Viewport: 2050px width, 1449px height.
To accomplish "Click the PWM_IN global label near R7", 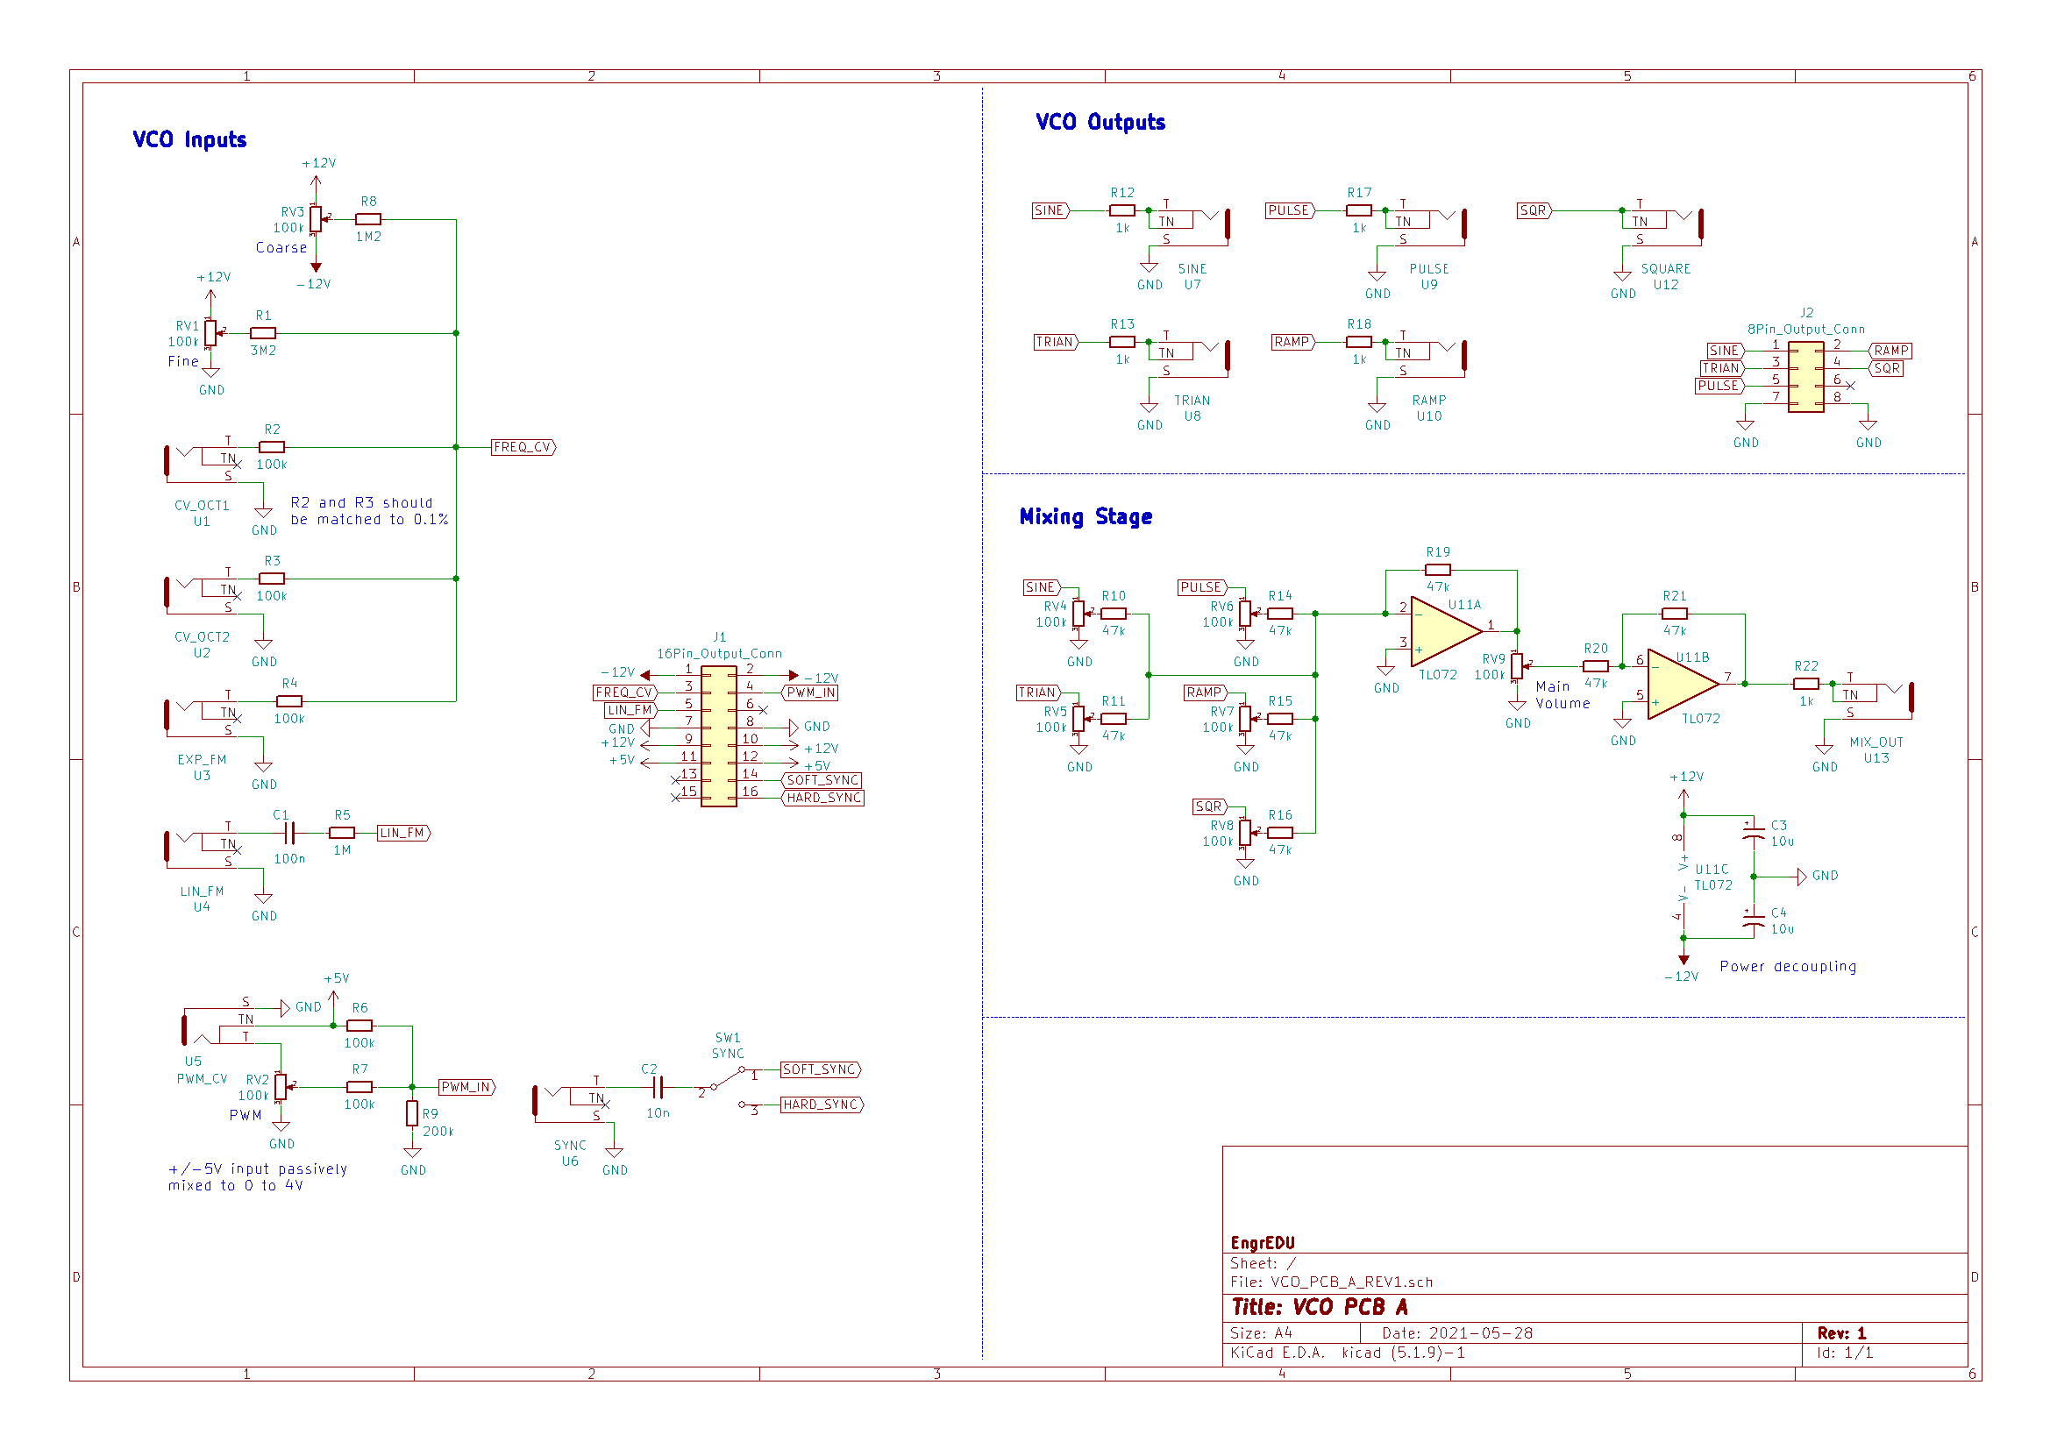I will pyautogui.click(x=466, y=1088).
